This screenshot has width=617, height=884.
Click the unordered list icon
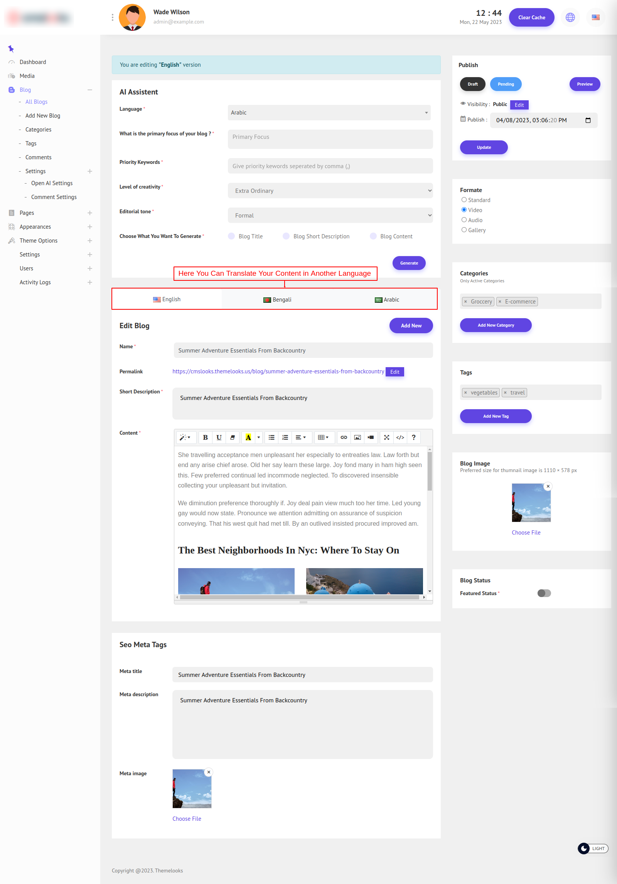click(271, 437)
